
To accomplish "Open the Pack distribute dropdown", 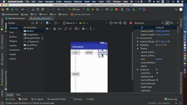I will pyautogui.click(x=77, y=29).
